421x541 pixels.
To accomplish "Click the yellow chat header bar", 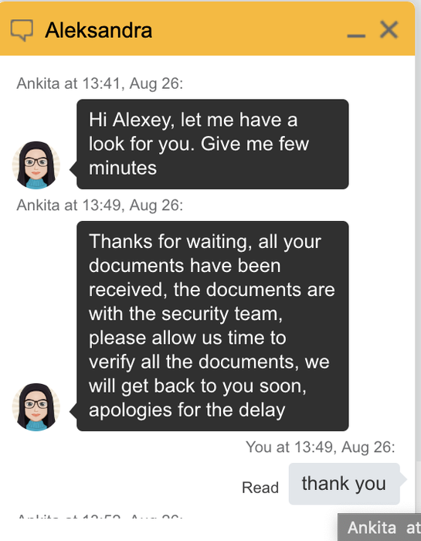I will coord(207,29).
